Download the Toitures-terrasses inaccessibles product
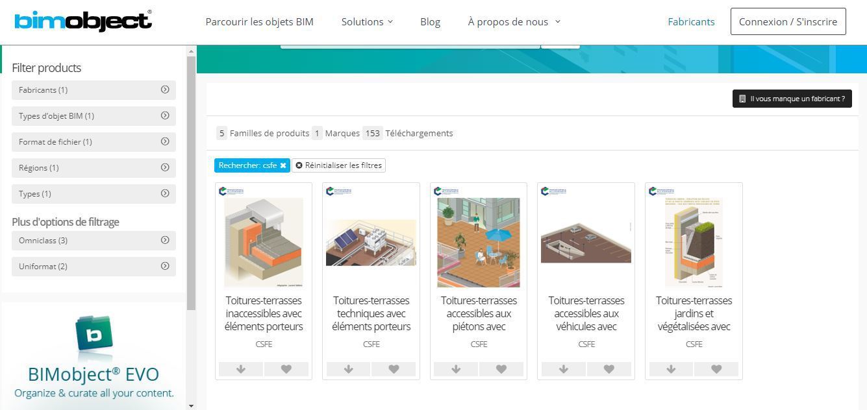The width and height of the screenshot is (867, 410). point(241,368)
